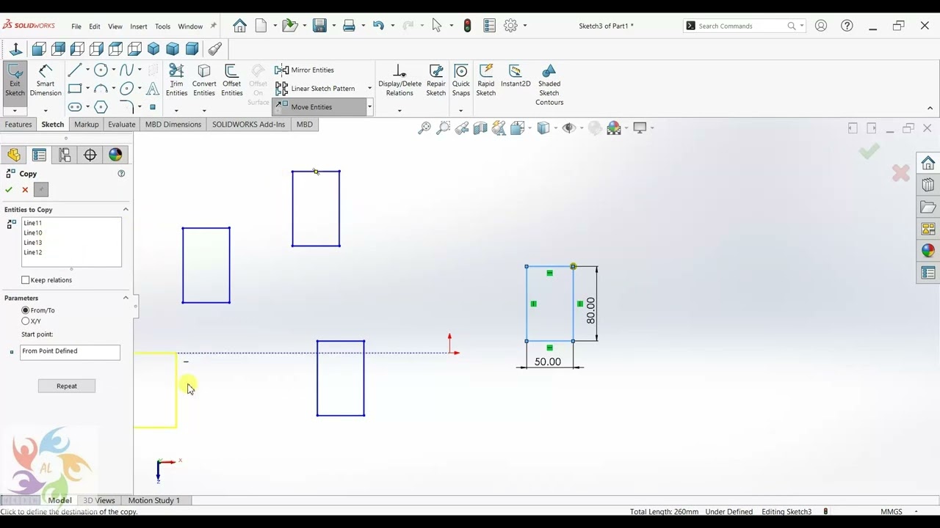Open Design Library in task pane
Image resolution: width=940 pixels, height=528 pixels.
click(928, 185)
